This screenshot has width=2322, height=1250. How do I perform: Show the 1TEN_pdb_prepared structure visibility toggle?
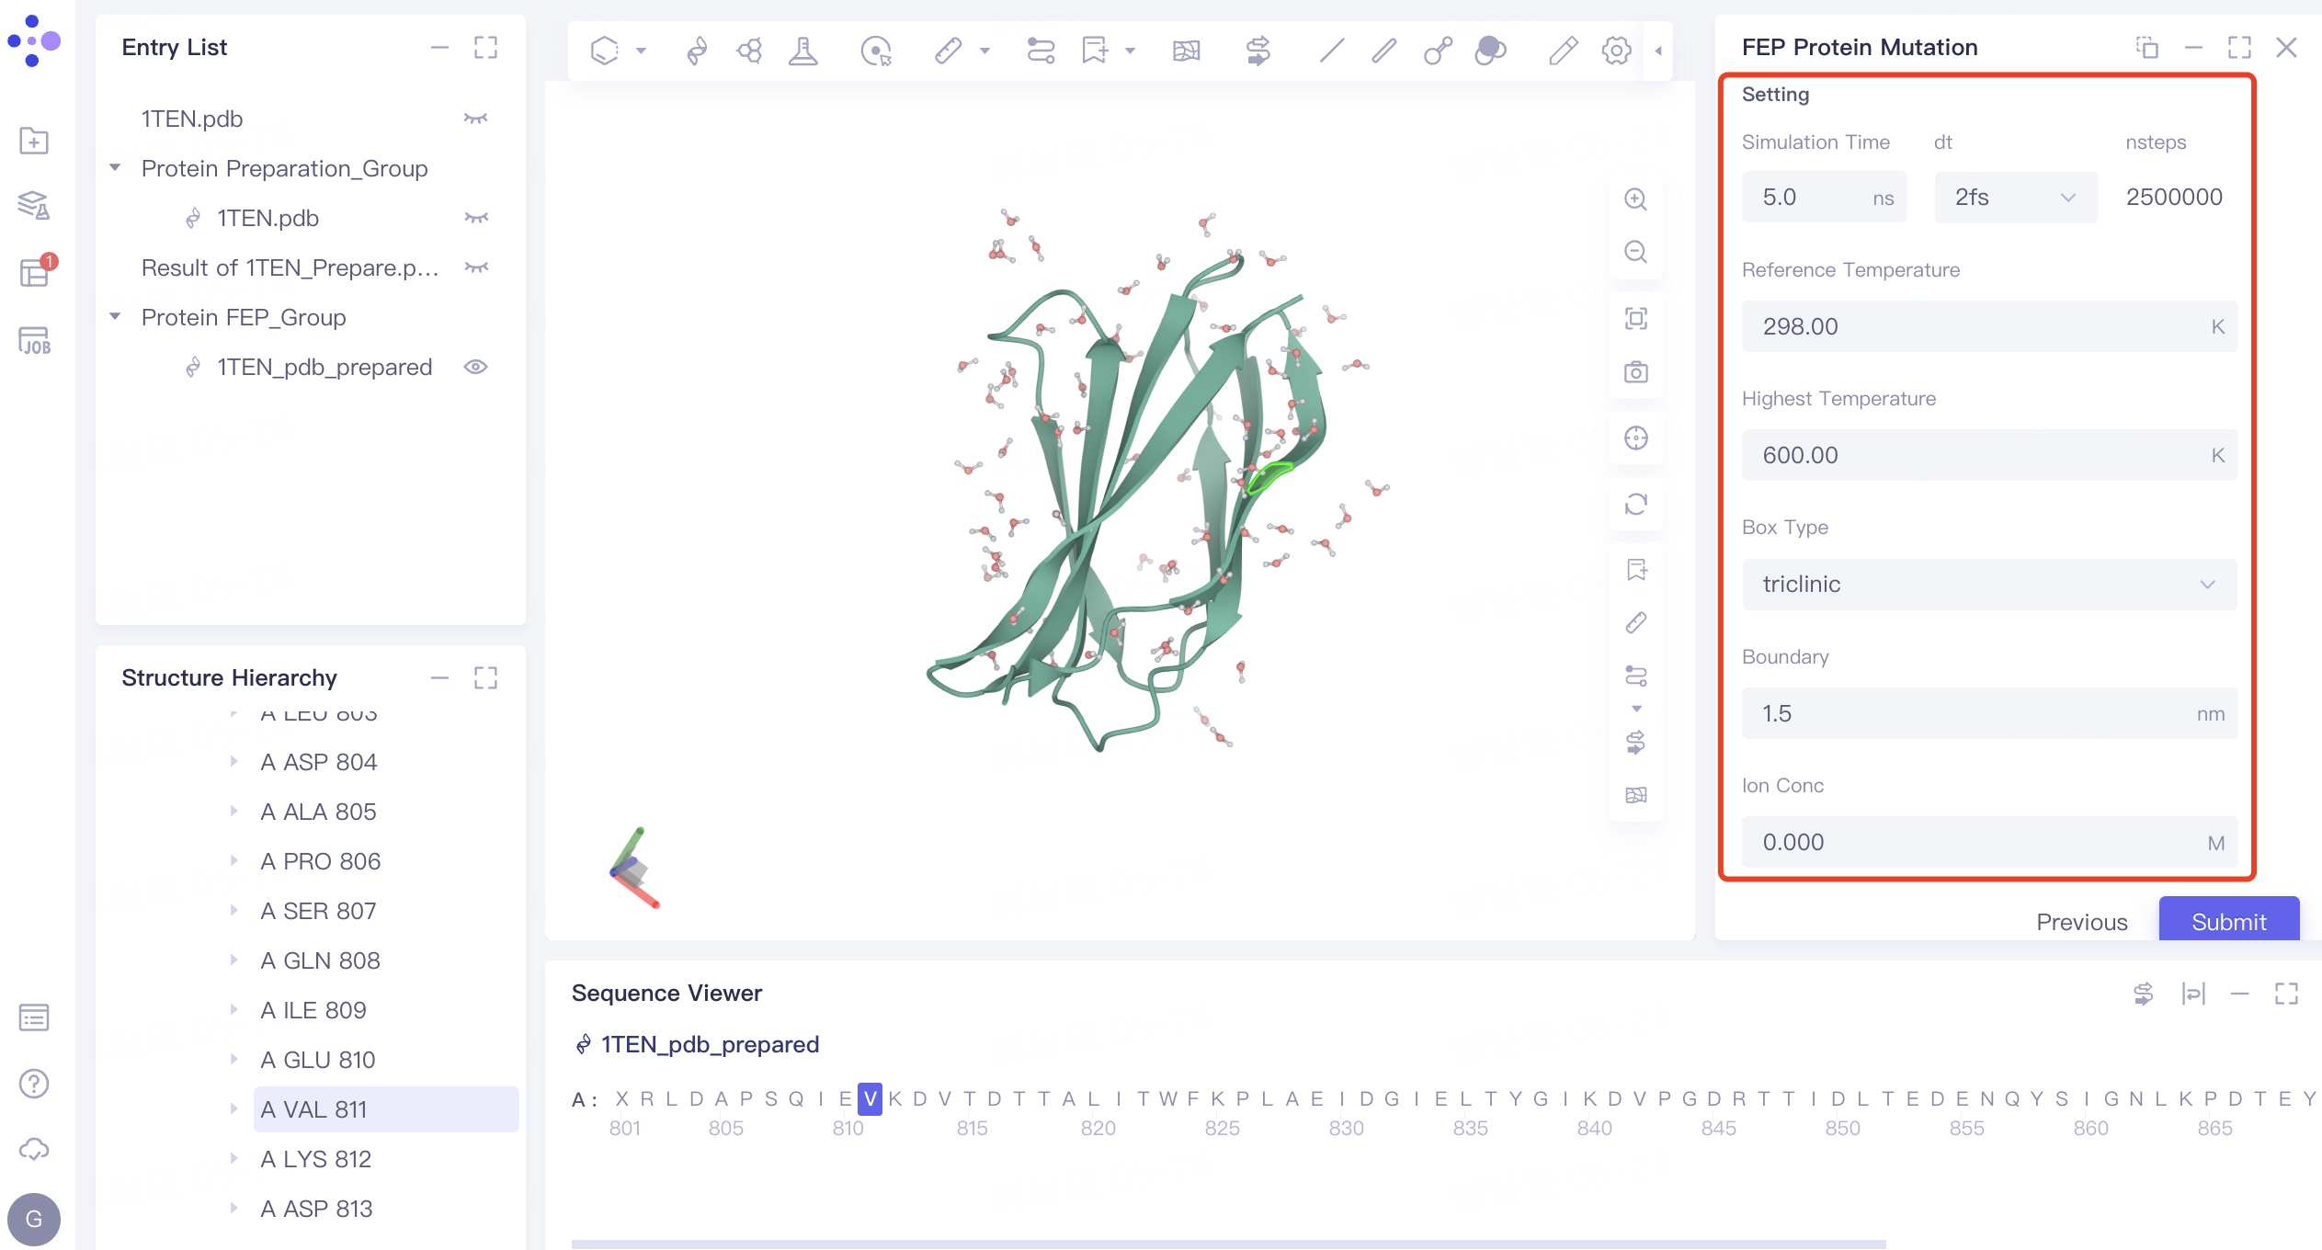point(476,367)
